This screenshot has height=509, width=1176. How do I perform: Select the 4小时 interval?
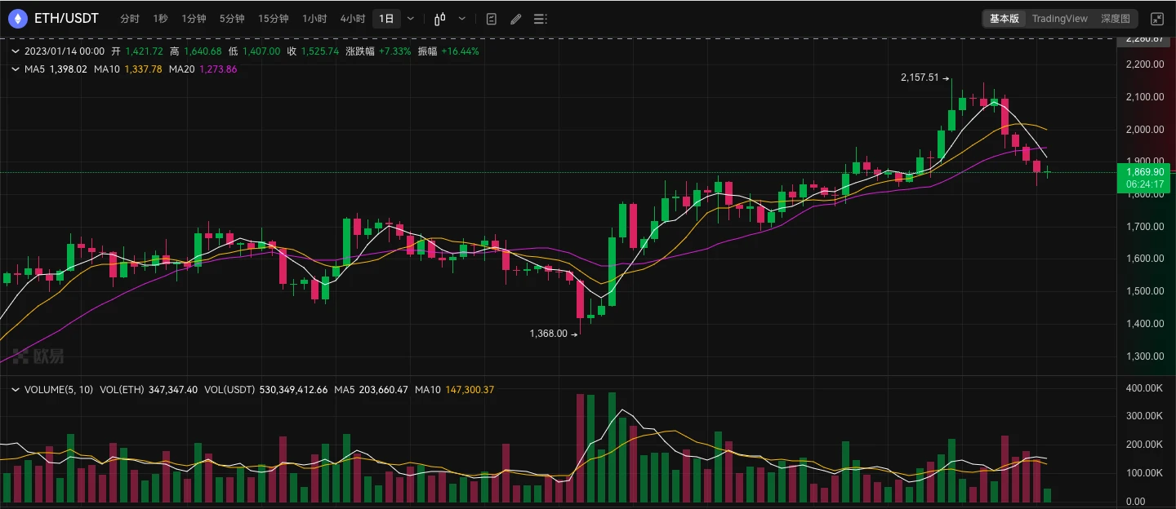pos(353,19)
